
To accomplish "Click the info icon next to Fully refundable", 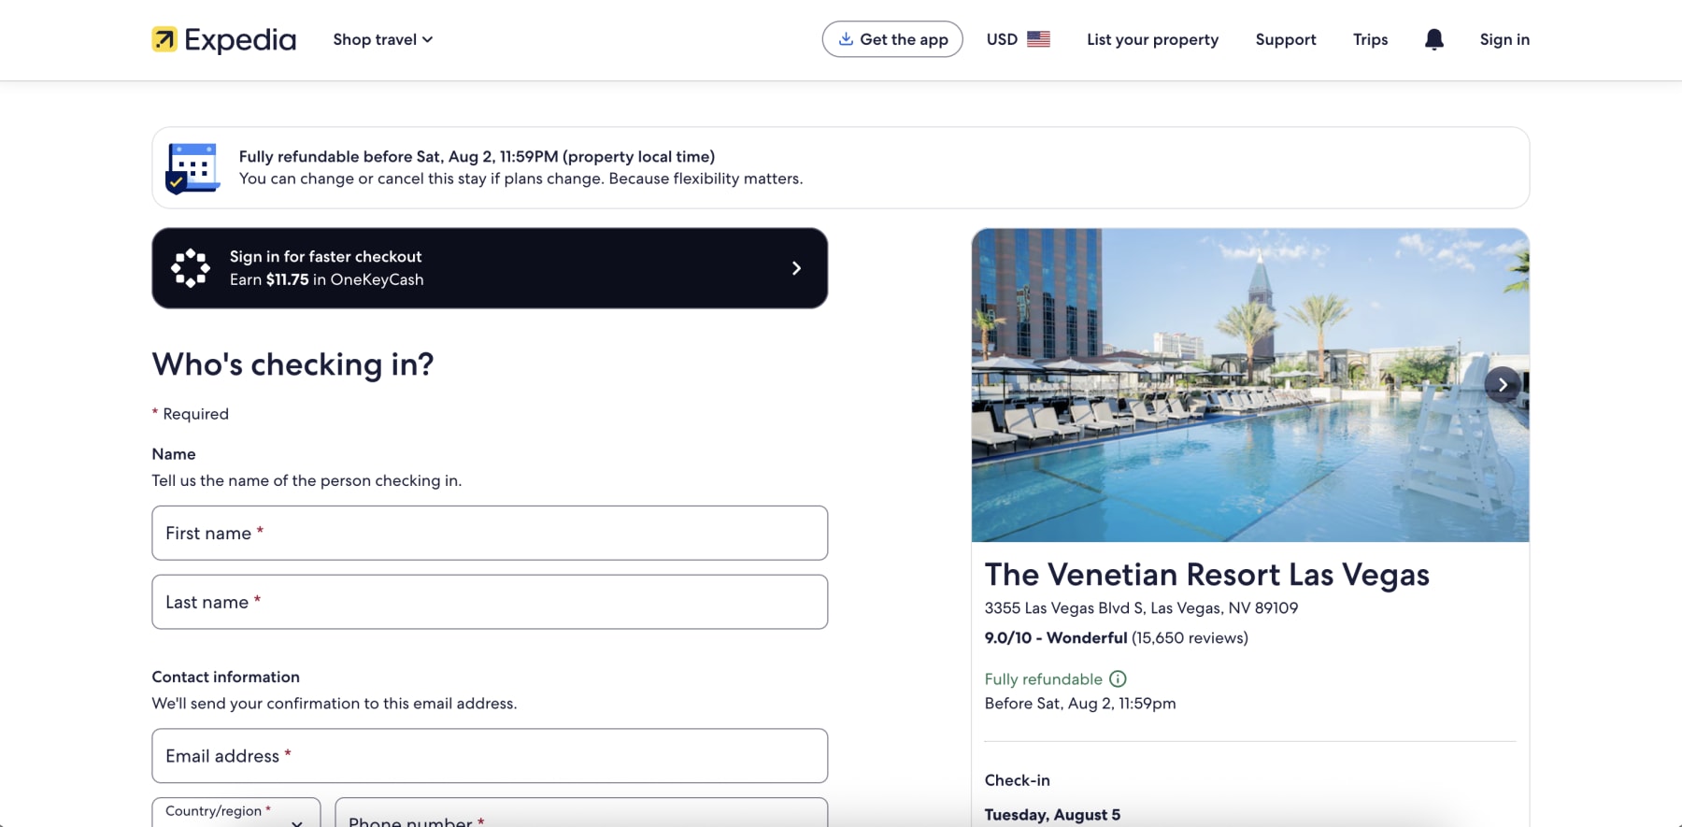I will [1118, 678].
